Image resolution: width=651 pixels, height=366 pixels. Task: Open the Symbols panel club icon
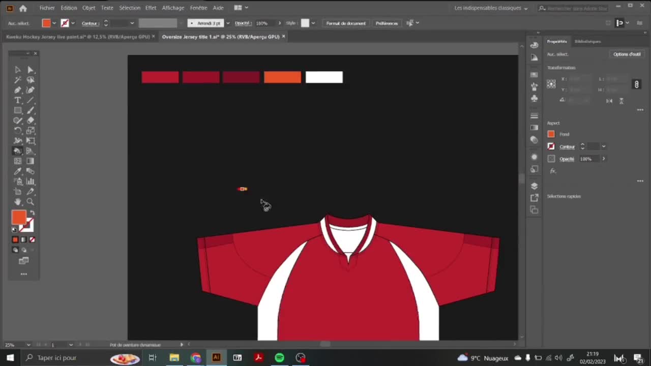534,98
